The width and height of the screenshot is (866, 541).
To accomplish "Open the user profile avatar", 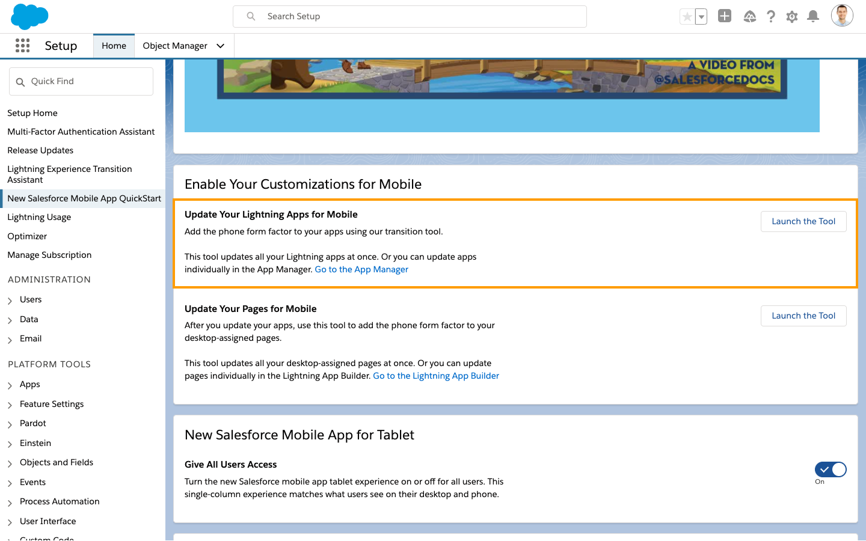I will [x=842, y=15].
